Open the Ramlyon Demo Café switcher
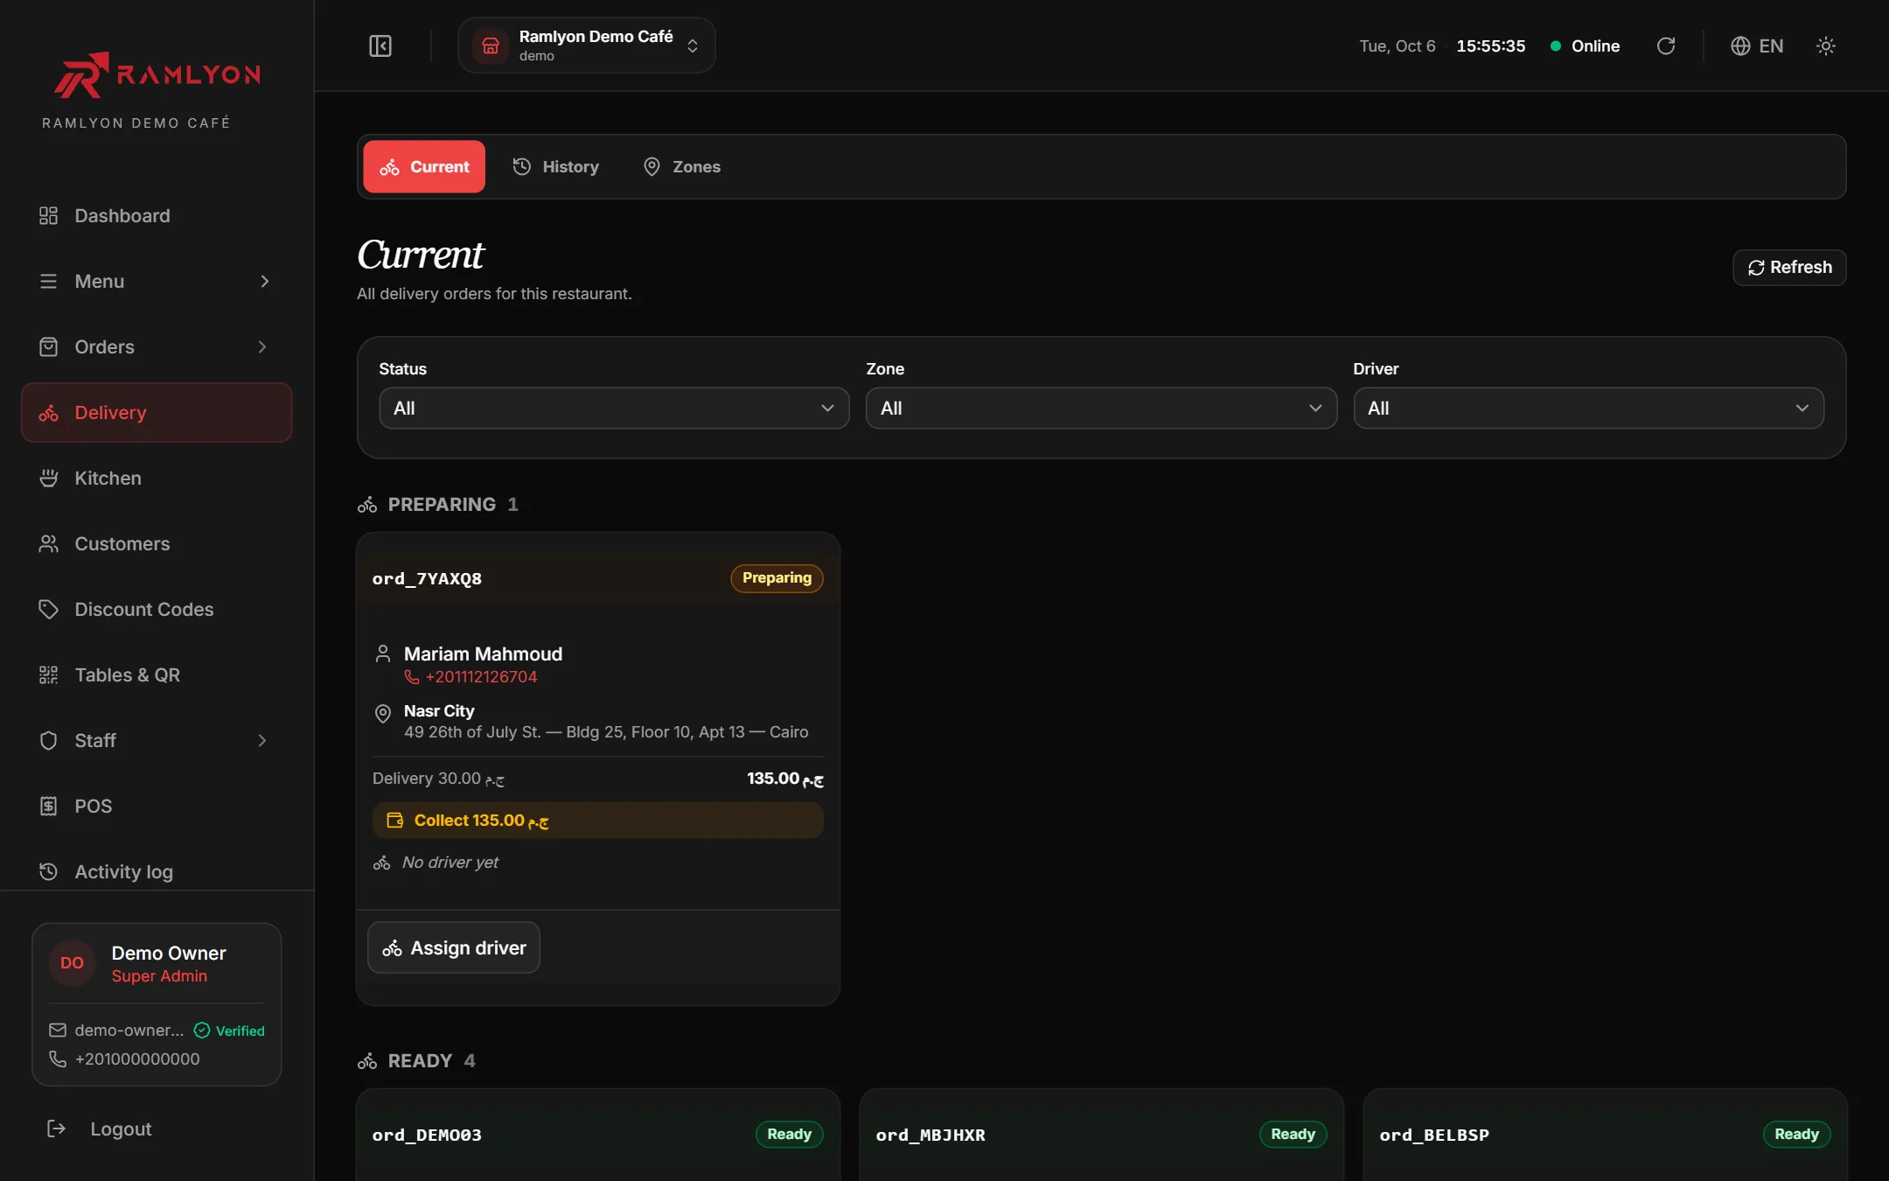Image resolution: width=1889 pixels, height=1181 pixels. pos(586,45)
